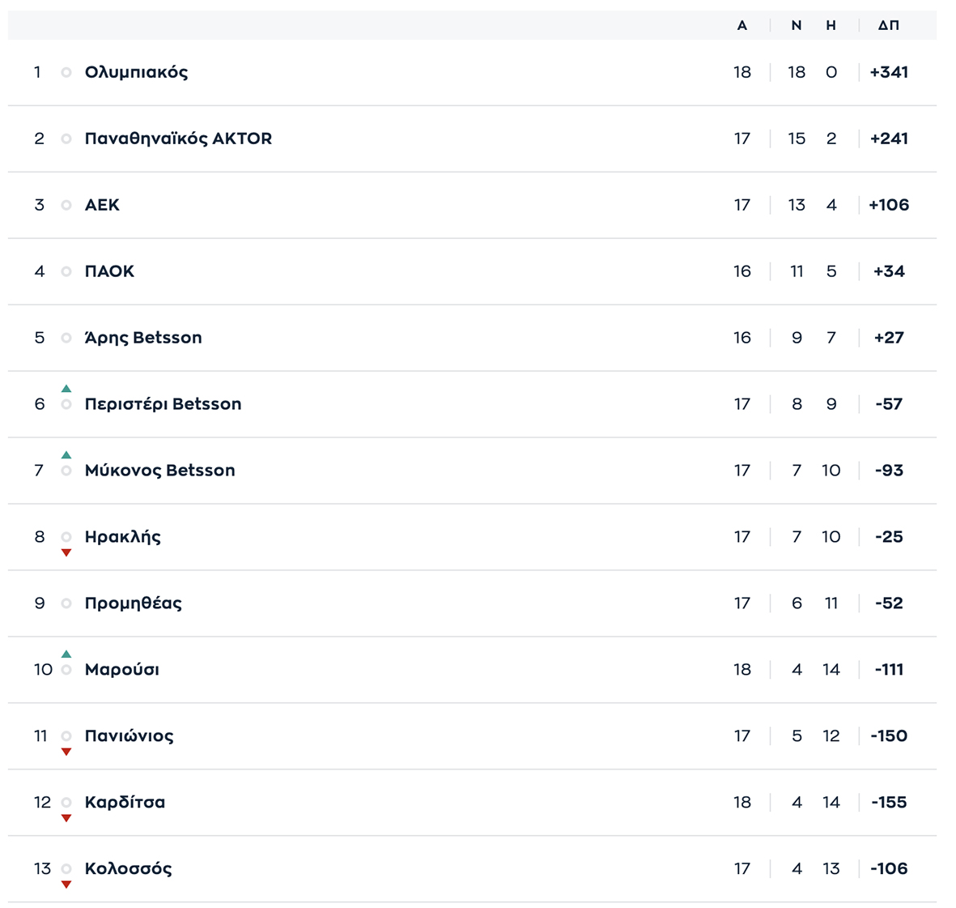Click the Ν wins column header

[x=797, y=26]
